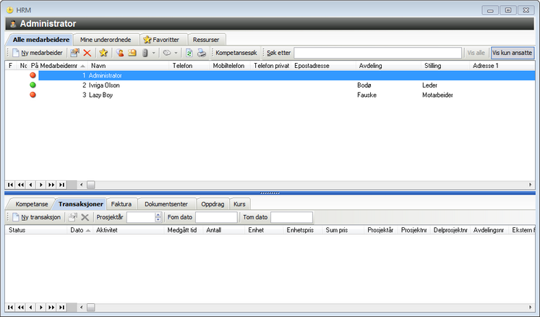Click the Ny medarbeider button
The width and height of the screenshot is (540, 317).
point(38,53)
